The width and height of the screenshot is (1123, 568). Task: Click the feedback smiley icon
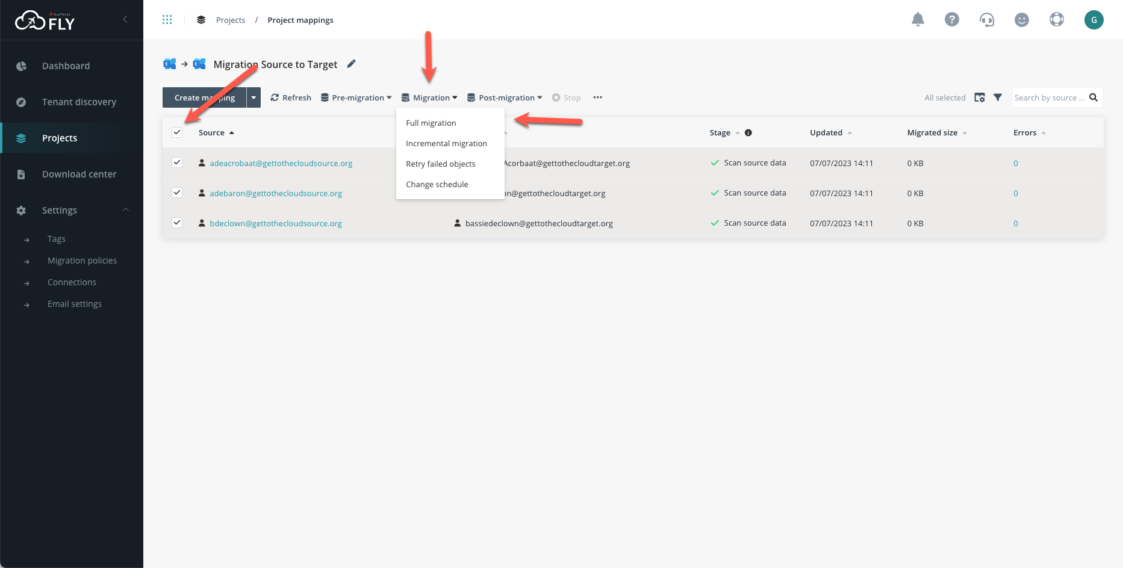click(1022, 19)
